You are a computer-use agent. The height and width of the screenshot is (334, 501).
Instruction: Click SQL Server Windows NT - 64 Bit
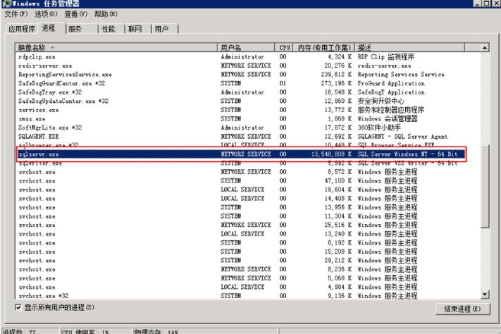click(408, 154)
